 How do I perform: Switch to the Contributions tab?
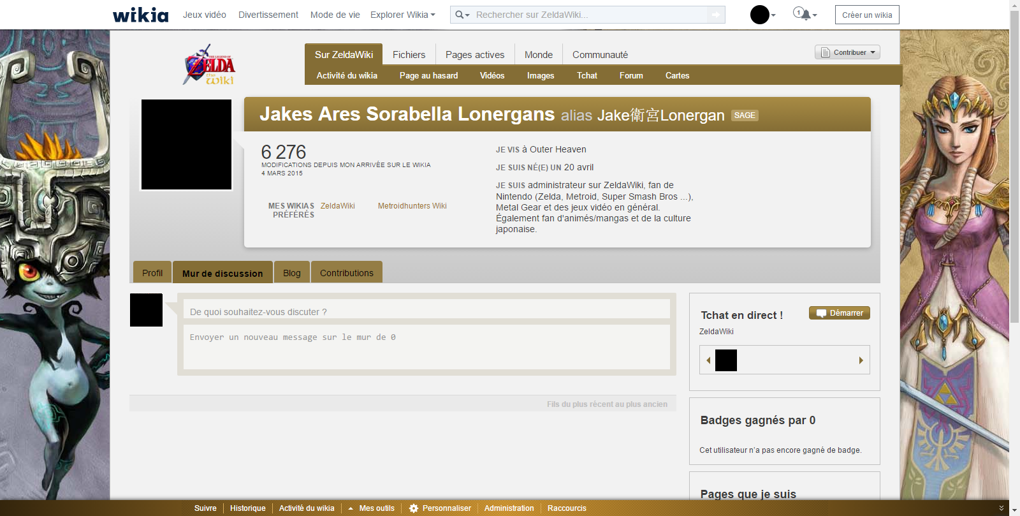click(x=346, y=273)
